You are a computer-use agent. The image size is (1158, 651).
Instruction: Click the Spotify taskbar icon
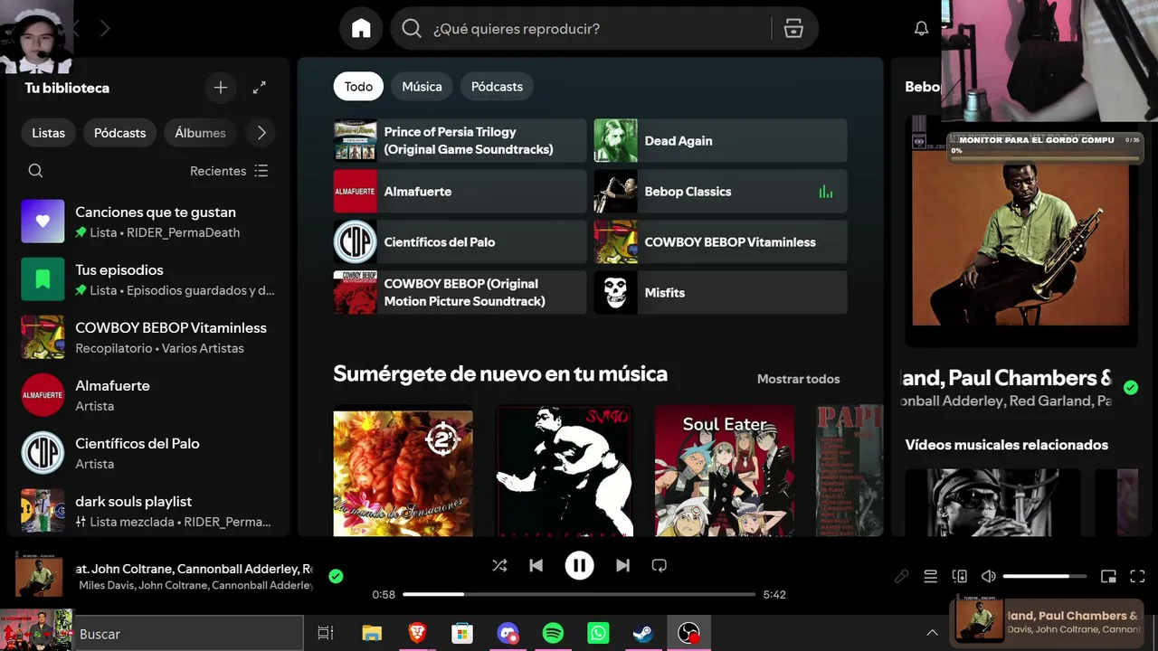point(553,634)
